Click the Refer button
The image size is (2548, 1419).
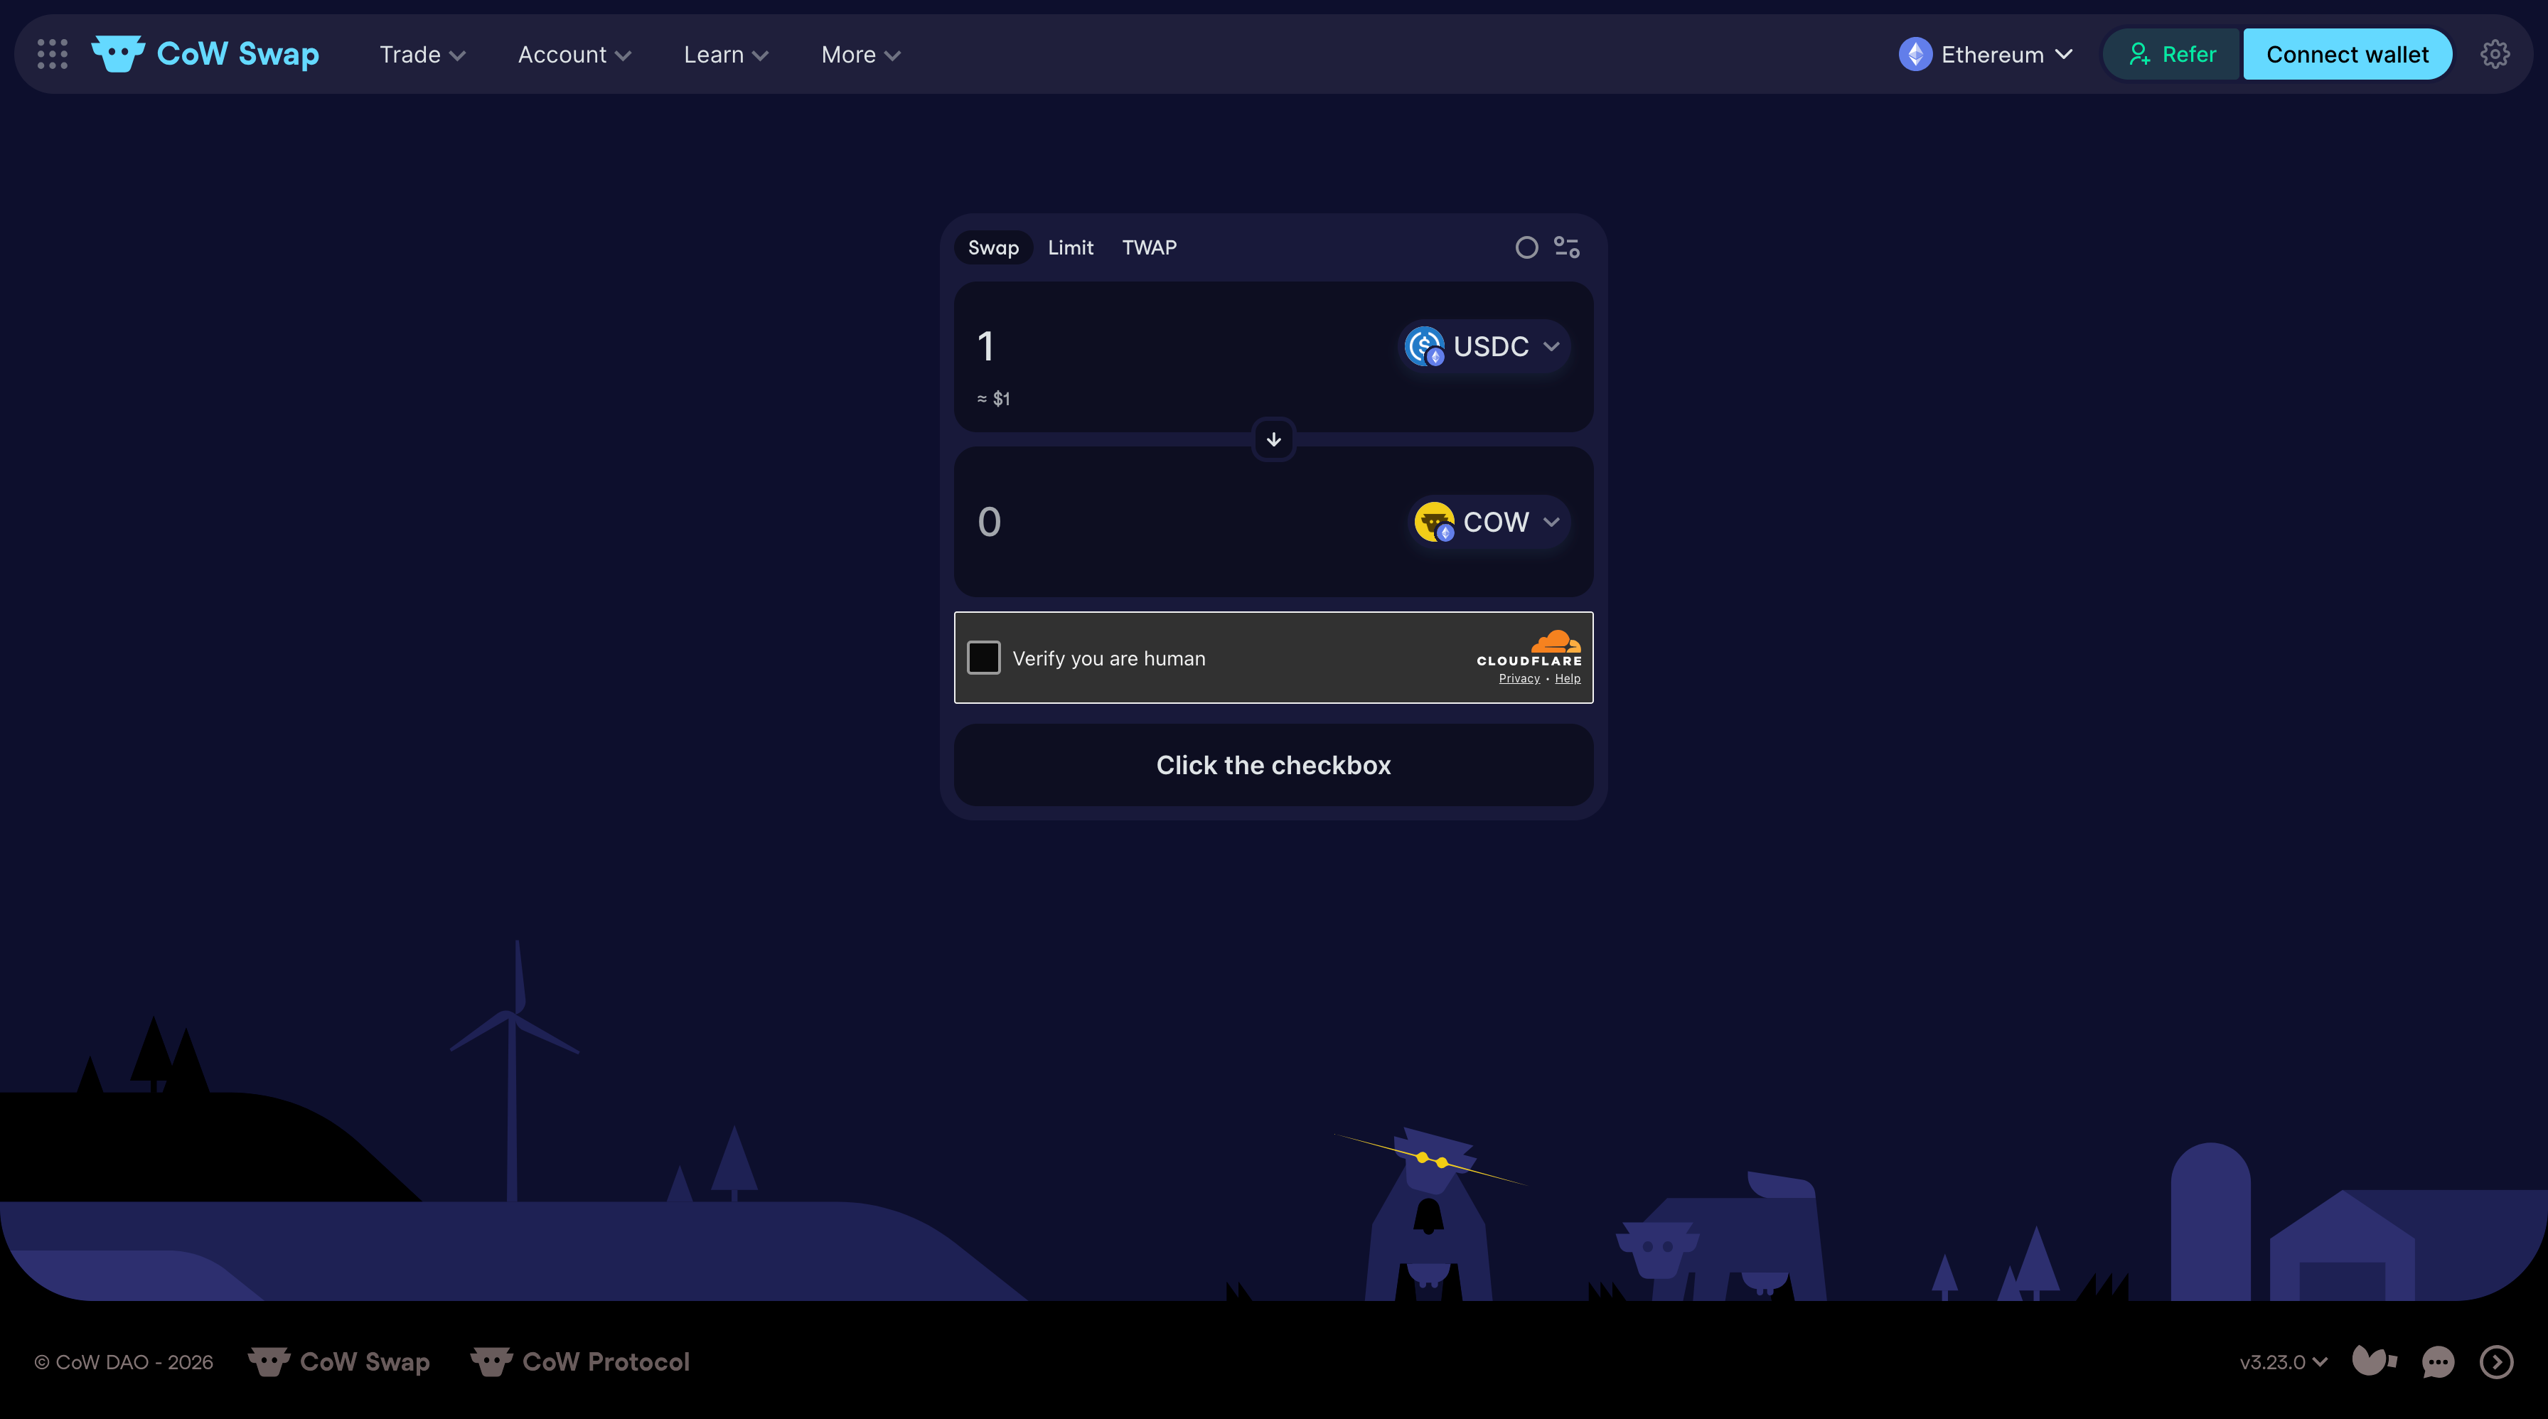pos(2172,55)
